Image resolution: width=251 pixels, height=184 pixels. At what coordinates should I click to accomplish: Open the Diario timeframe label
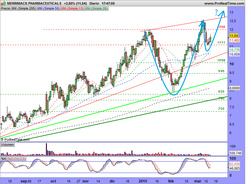94,3
